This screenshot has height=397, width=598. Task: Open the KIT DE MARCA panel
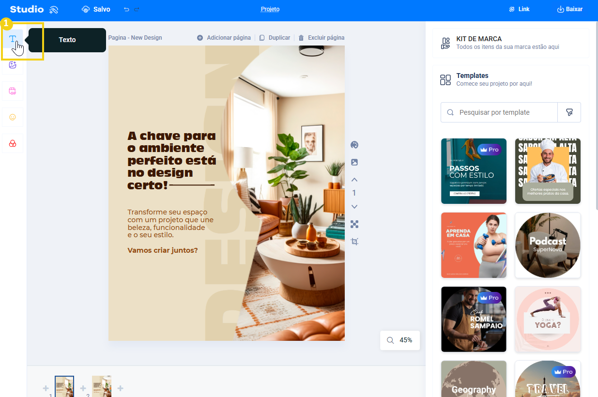tap(511, 43)
